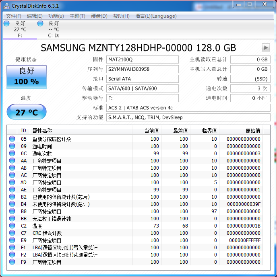Click status orb of attribute C2
277x277 pixels.
point(12,226)
